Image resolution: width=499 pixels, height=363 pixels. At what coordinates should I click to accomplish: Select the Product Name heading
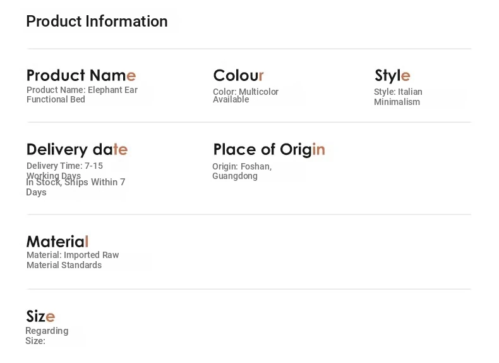tap(81, 75)
